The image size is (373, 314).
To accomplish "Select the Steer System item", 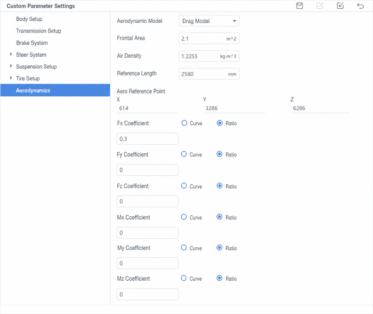I will [x=31, y=55].
